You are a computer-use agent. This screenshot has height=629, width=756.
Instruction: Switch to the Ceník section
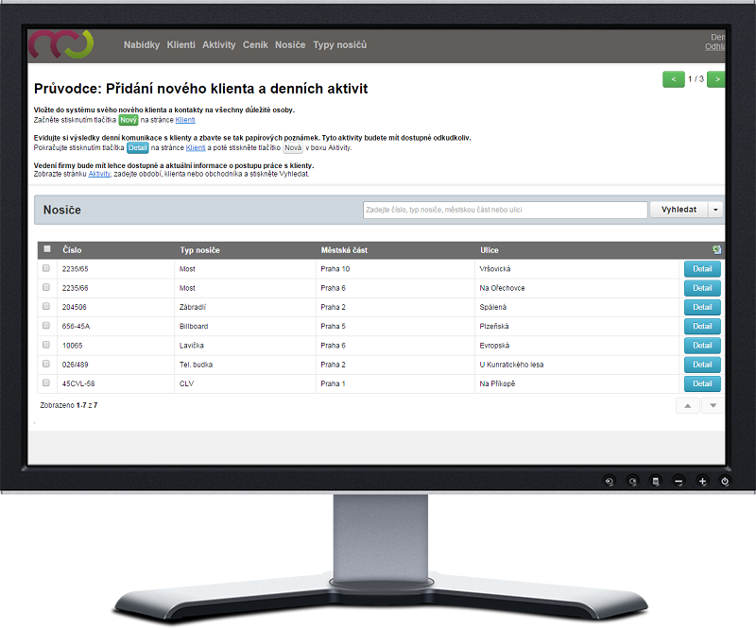tap(255, 45)
